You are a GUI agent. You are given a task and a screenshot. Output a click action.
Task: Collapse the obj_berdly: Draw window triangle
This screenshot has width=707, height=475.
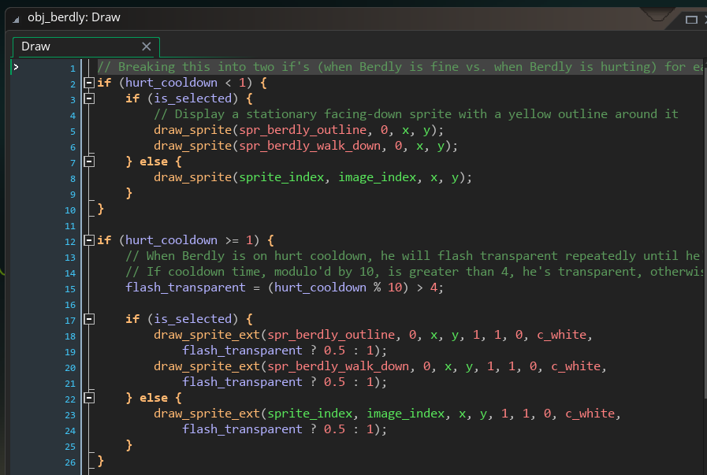pos(17,20)
